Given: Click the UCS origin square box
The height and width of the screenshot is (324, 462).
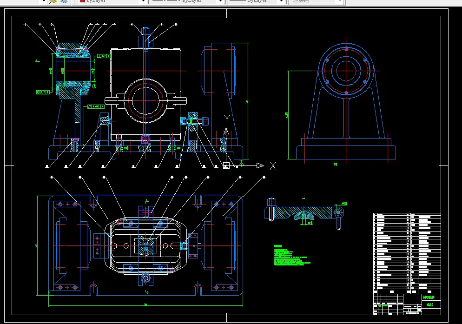Looking at the screenshot, I should click(226, 165).
